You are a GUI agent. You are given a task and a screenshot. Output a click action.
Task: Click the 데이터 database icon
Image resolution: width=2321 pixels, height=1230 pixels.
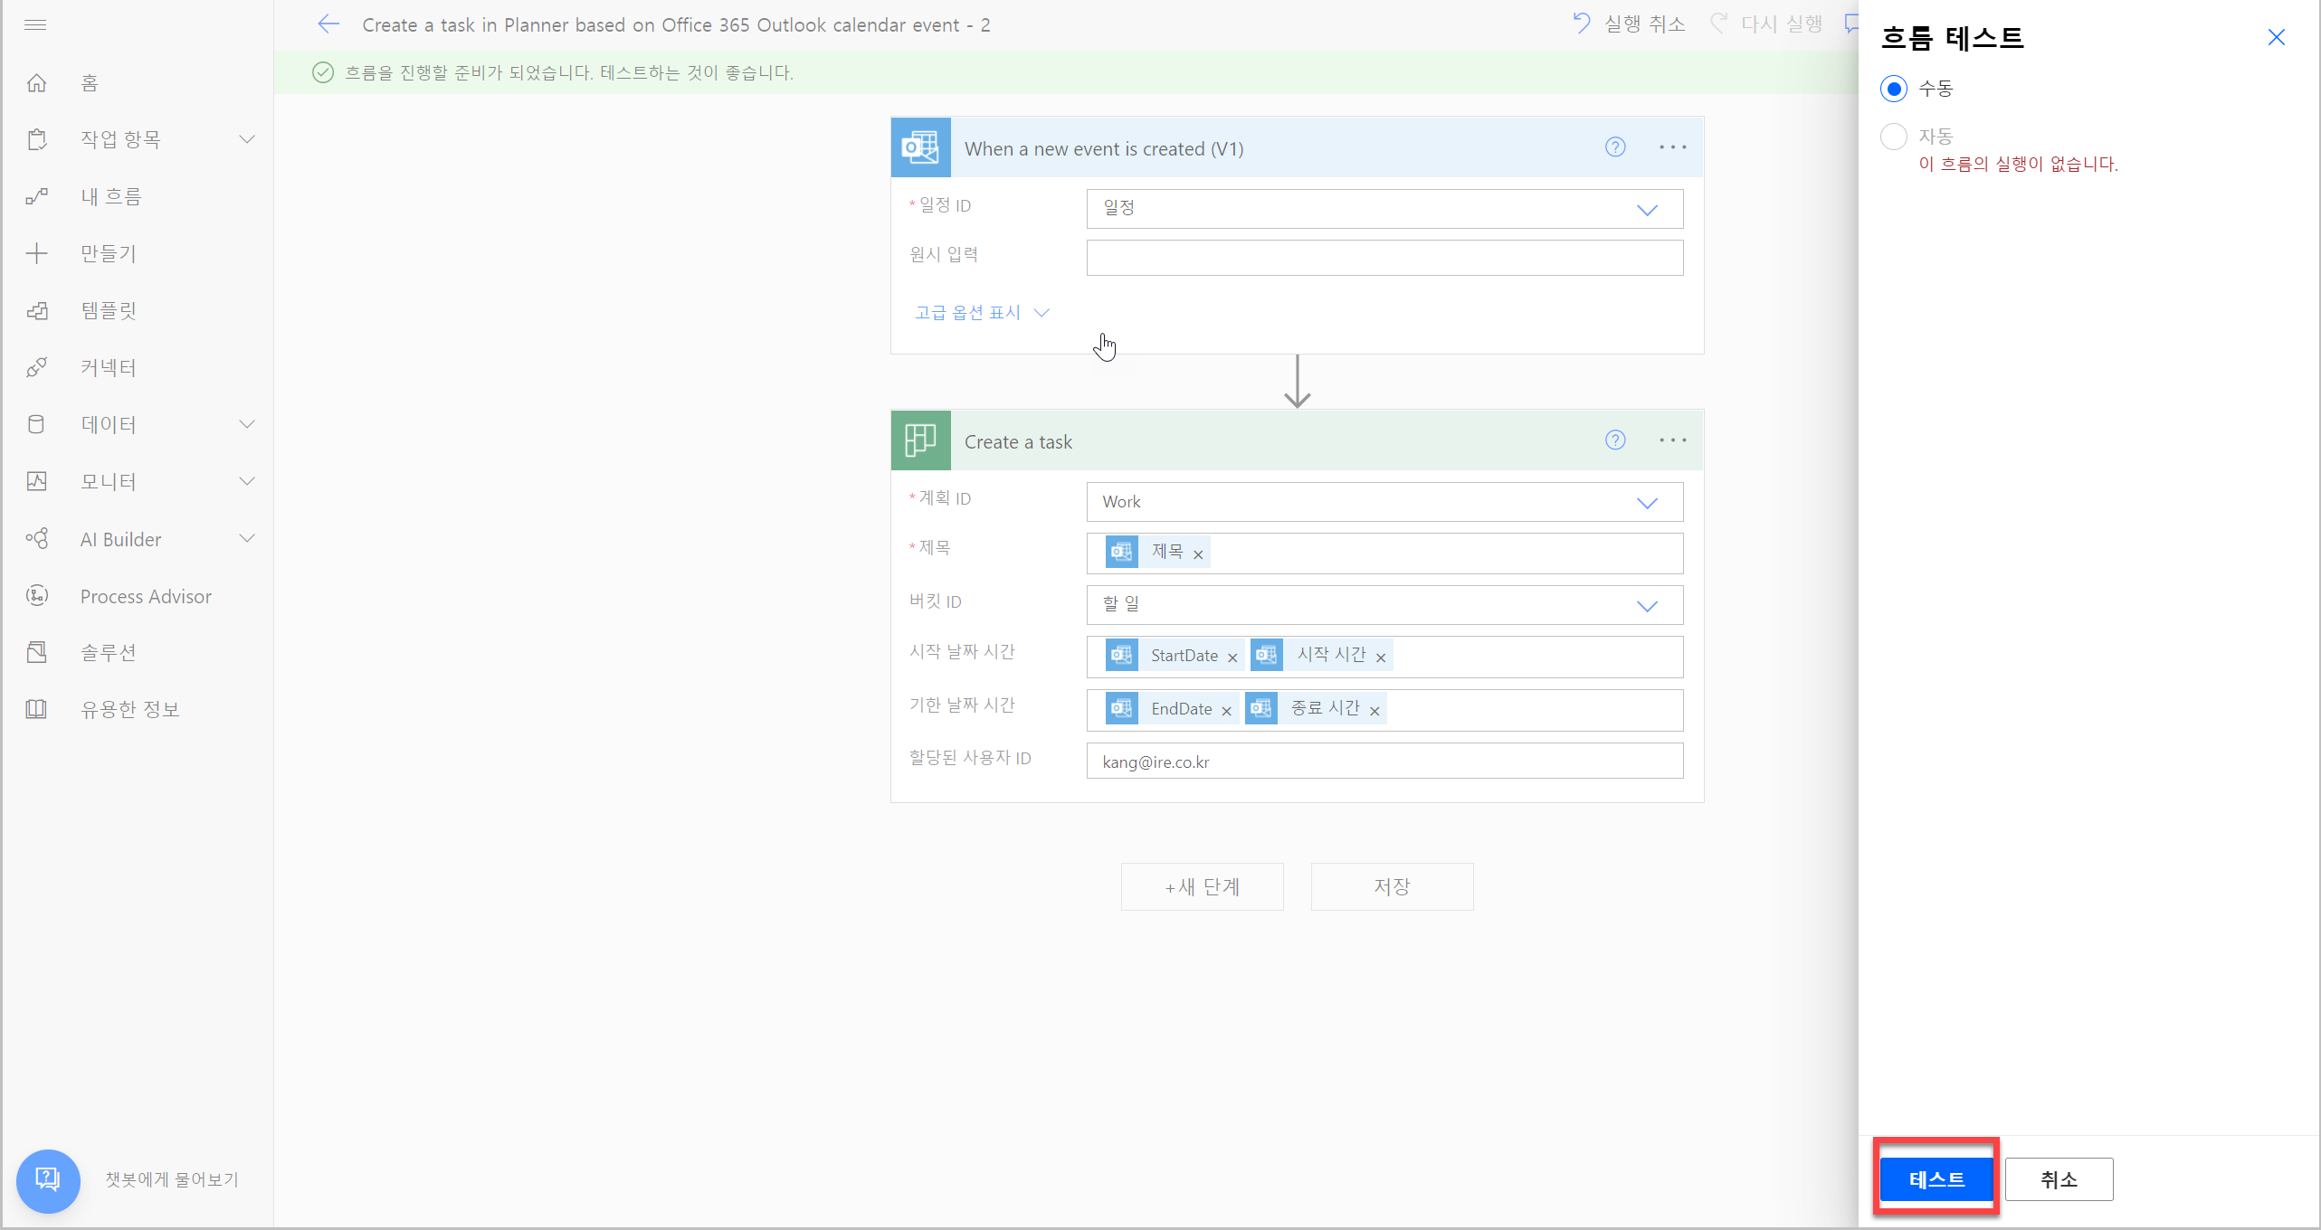click(36, 424)
